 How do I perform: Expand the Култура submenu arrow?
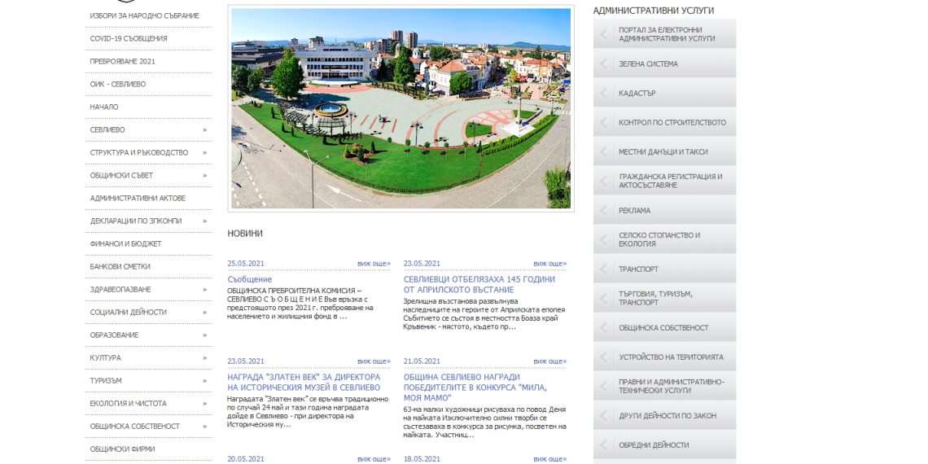[204, 358]
